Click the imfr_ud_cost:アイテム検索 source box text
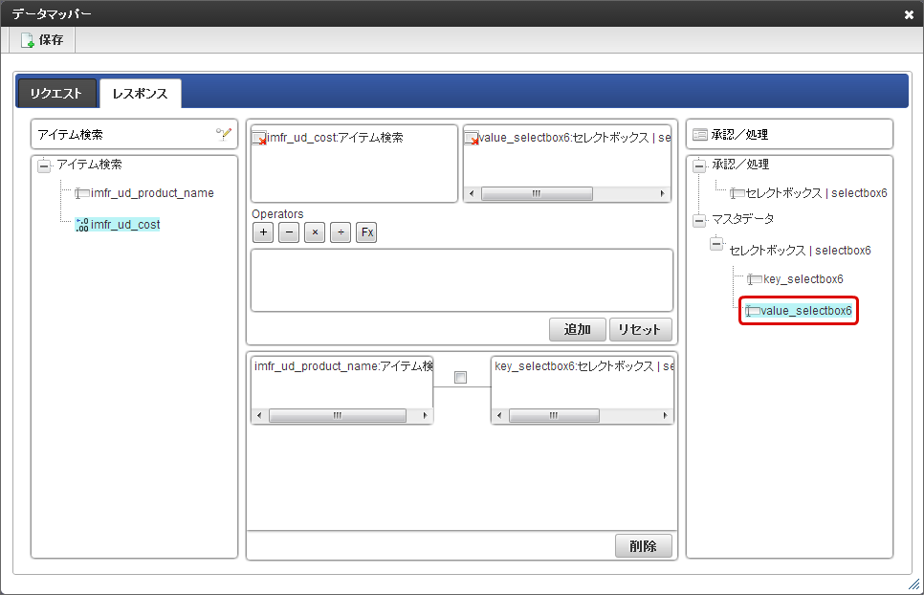 [x=336, y=138]
